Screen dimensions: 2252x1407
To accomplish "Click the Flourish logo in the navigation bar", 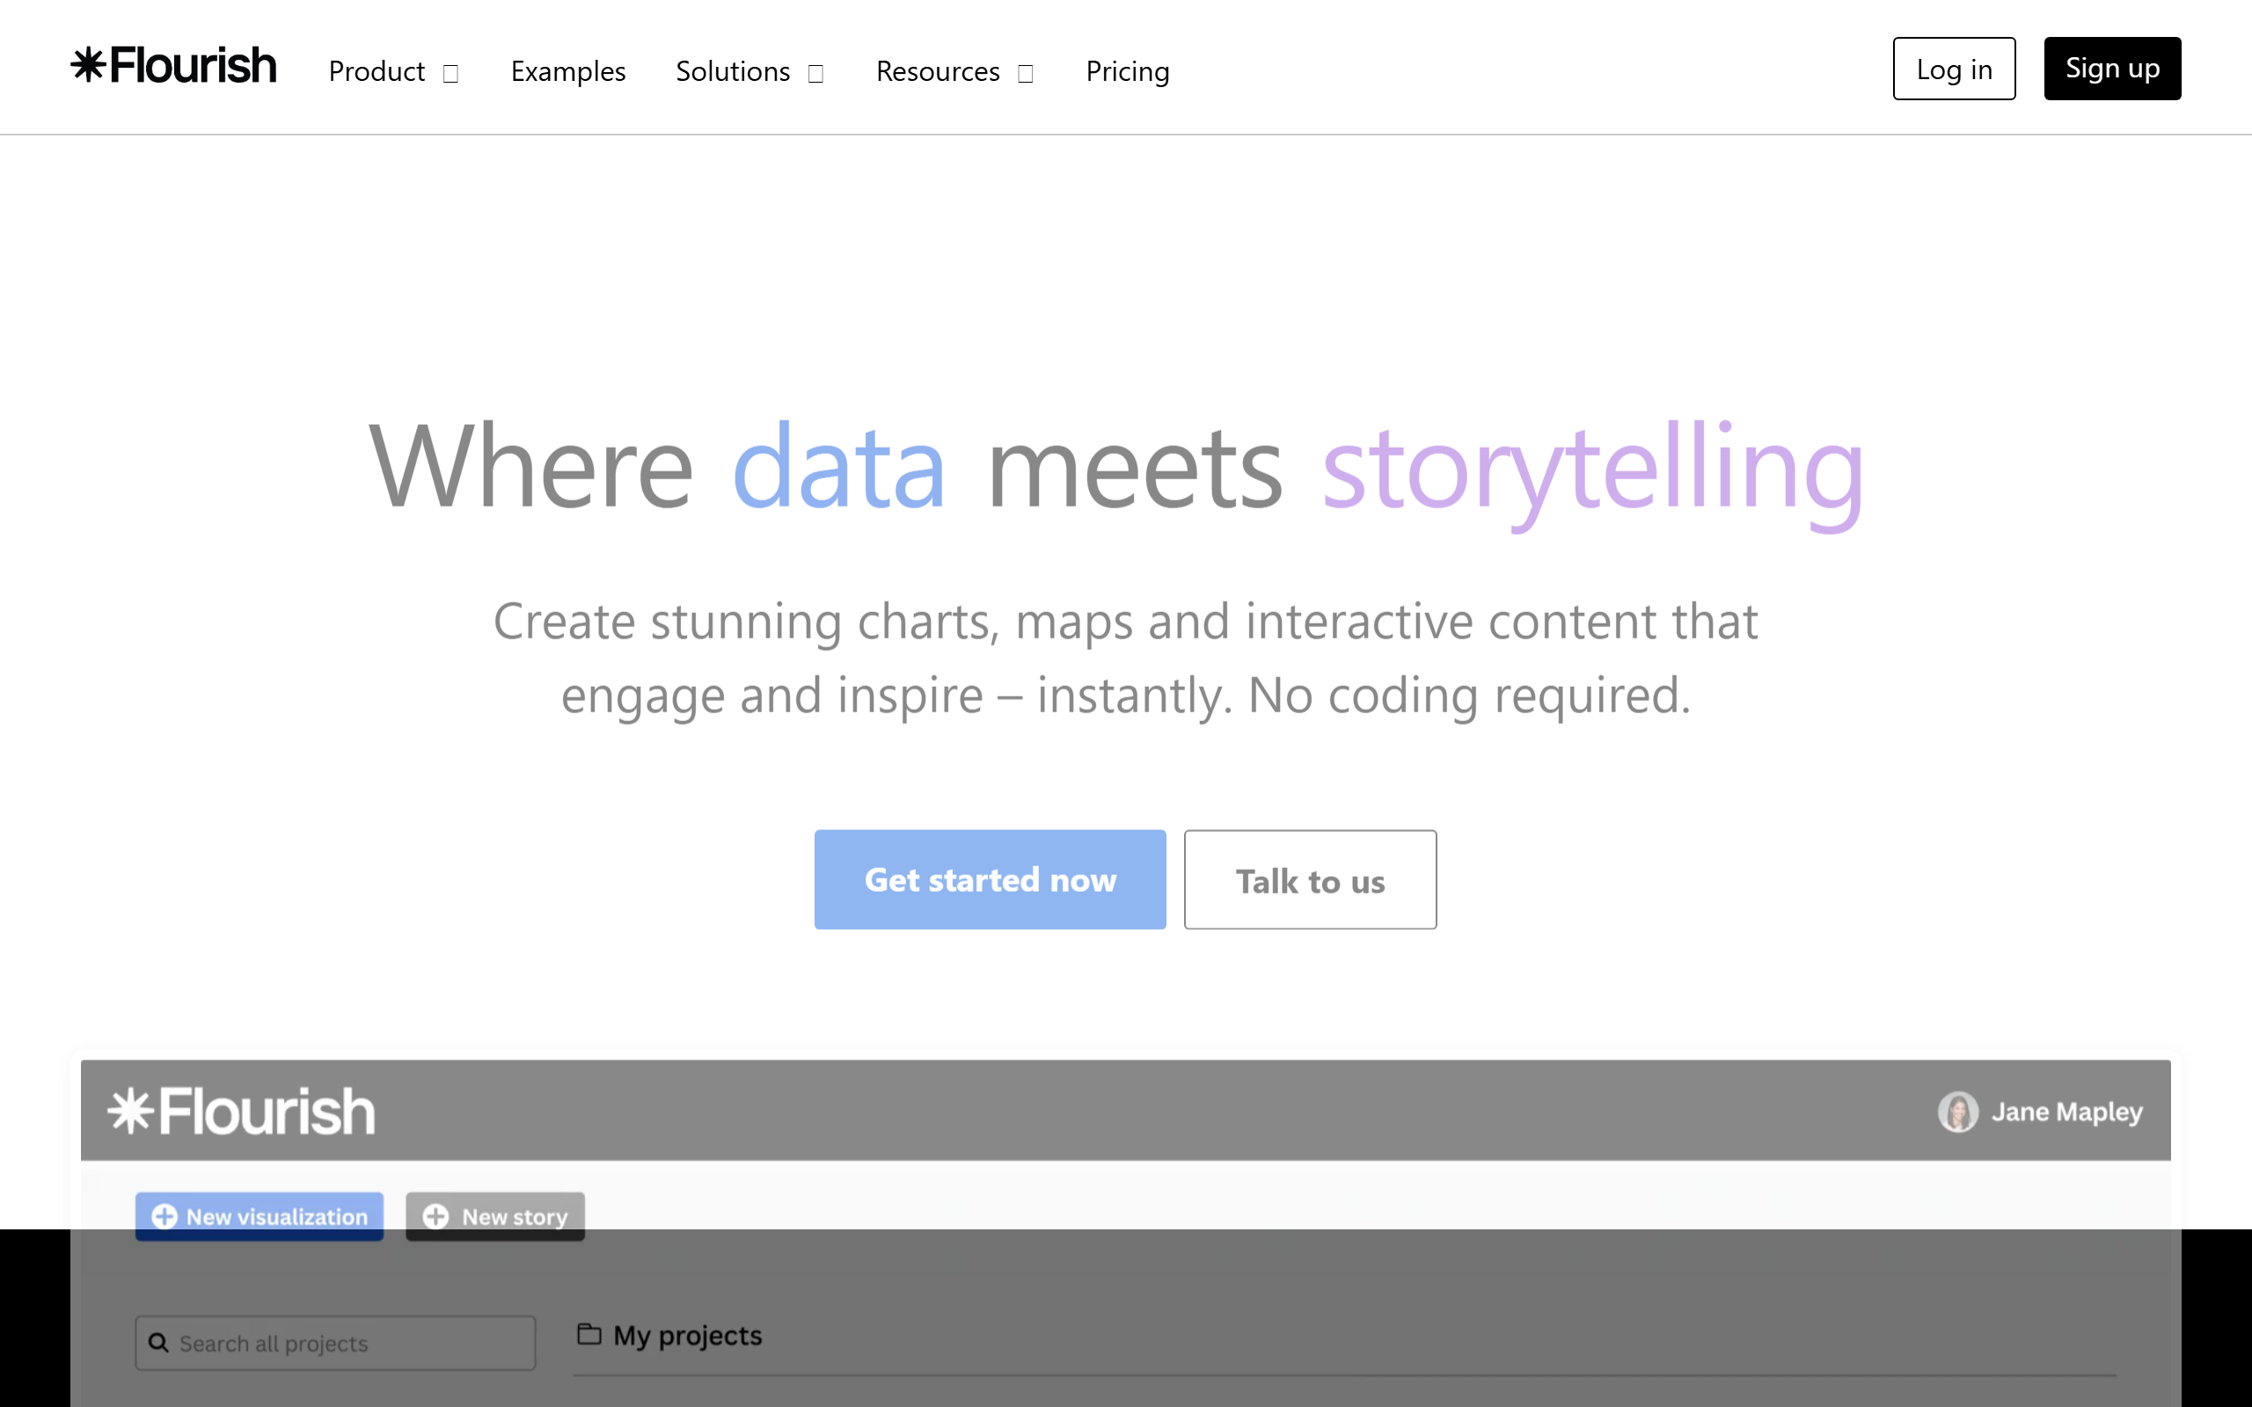I will click(x=174, y=66).
